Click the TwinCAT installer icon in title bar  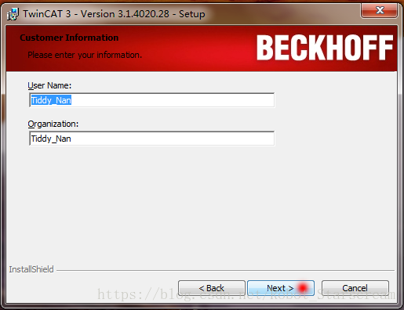point(13,14)
